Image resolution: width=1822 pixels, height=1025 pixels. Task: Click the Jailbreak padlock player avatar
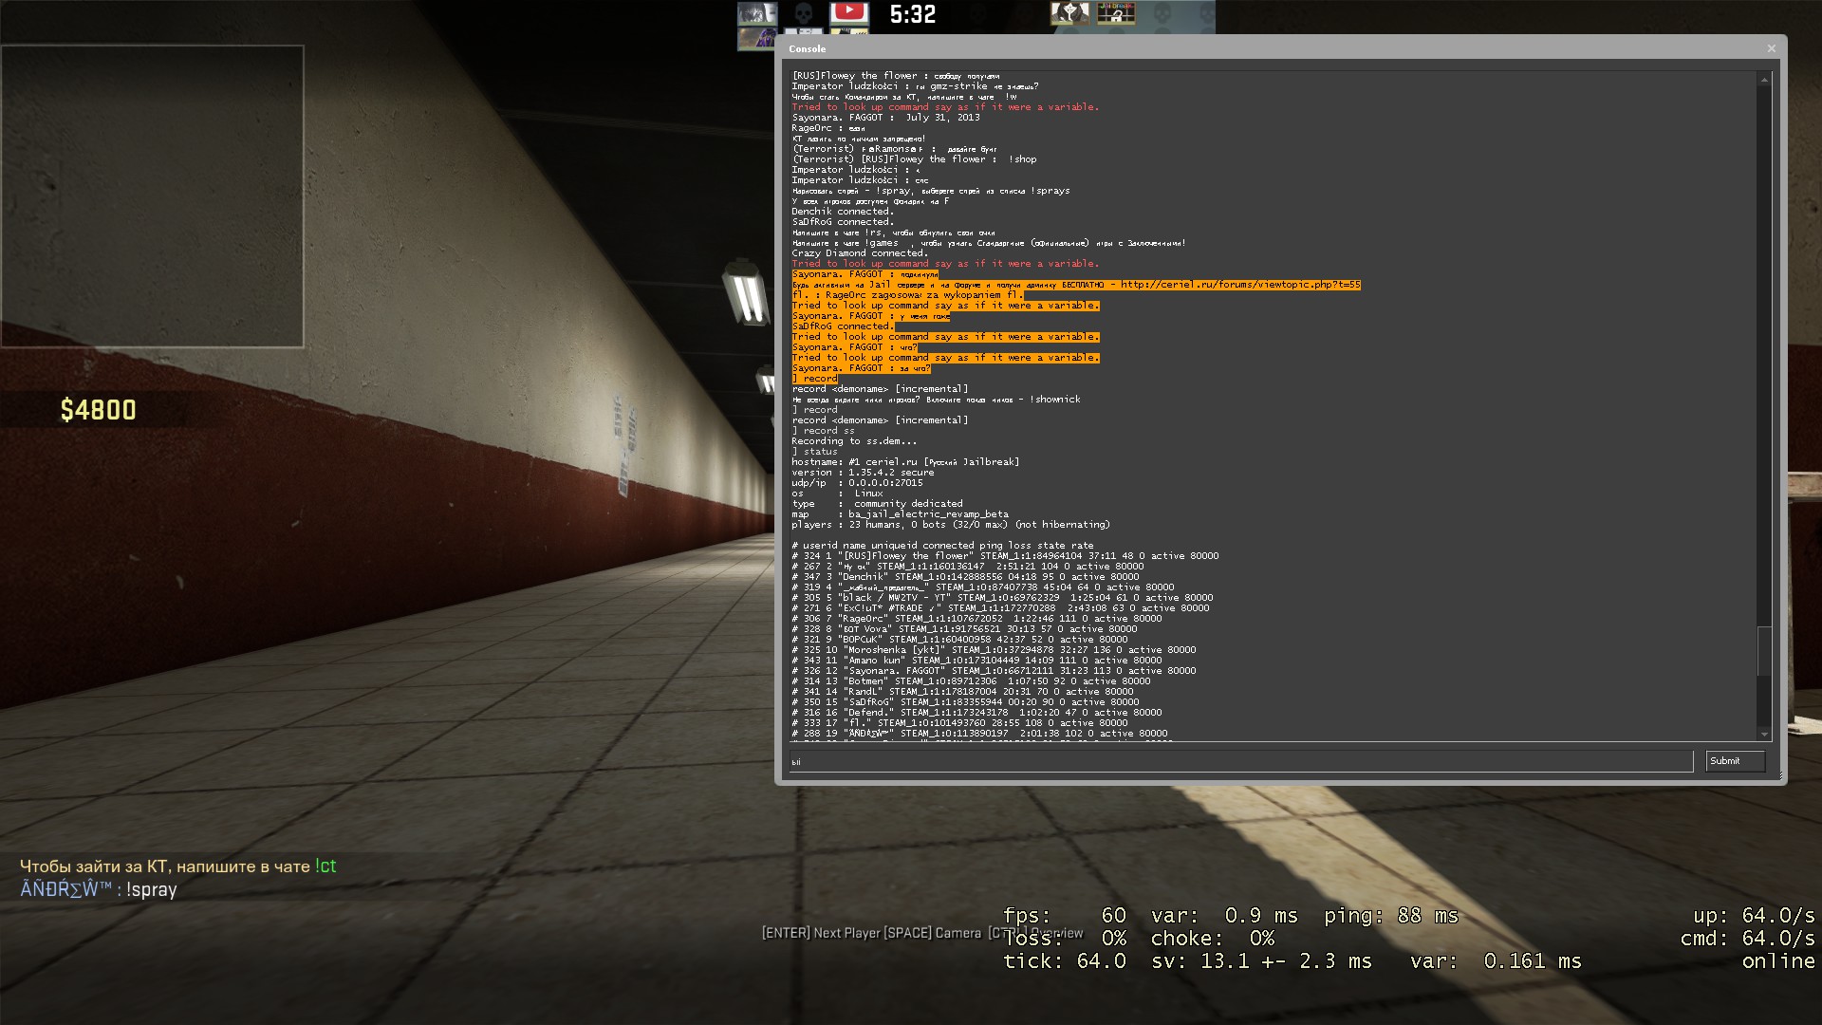point(1116,13)
